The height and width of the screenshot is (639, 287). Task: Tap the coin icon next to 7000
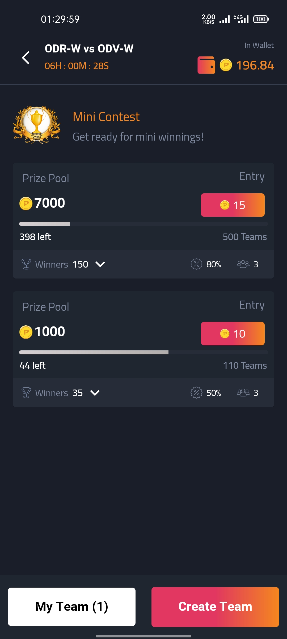(26, 204)
